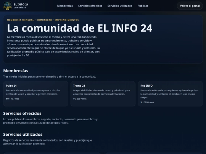Click the EL INFO 24 Comunidad brand text

(x=21, y=6)
